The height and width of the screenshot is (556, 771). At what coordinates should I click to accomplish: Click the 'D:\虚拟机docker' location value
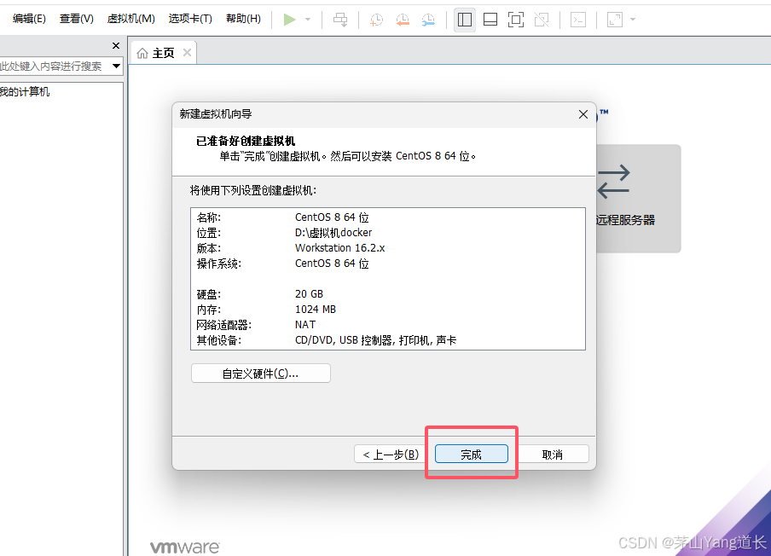(x=333, y=233)
